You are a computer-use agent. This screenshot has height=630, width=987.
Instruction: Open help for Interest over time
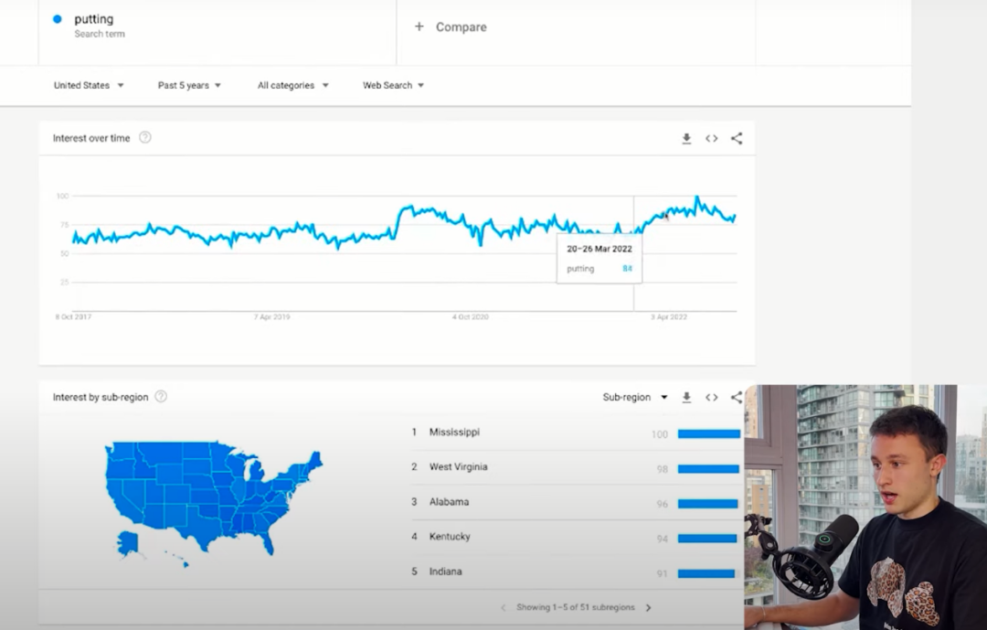click(144, 137)
